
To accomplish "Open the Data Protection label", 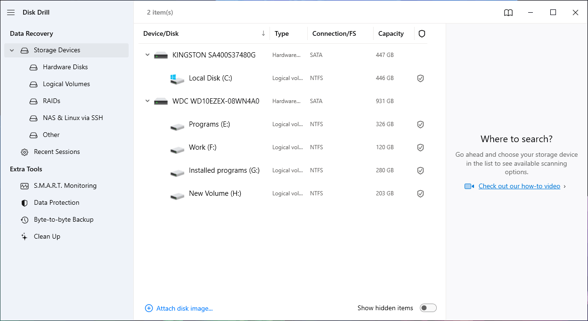I will pos(57,202).
